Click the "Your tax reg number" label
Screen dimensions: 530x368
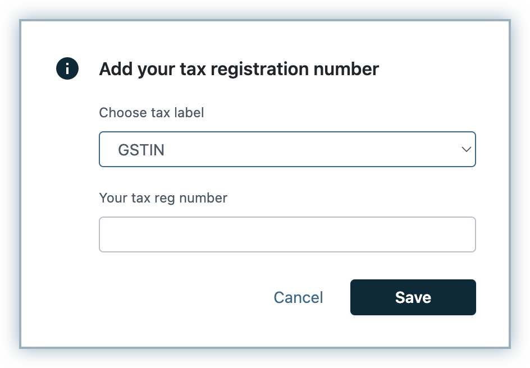pos(163,198)
